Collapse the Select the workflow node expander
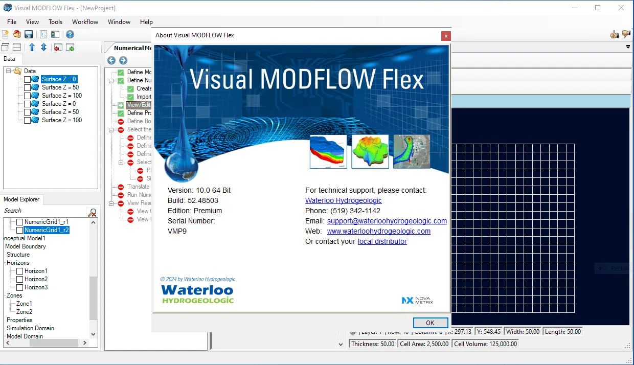Viewport: 634px width, 365px height. click(111, 129)
